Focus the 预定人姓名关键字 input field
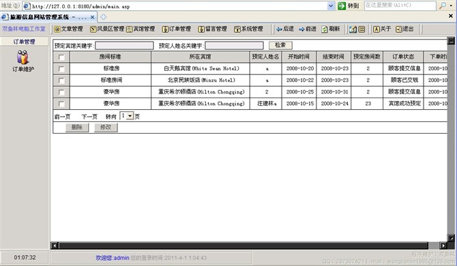Viewport: 457px width, 266px height. (x=234, y=46)
